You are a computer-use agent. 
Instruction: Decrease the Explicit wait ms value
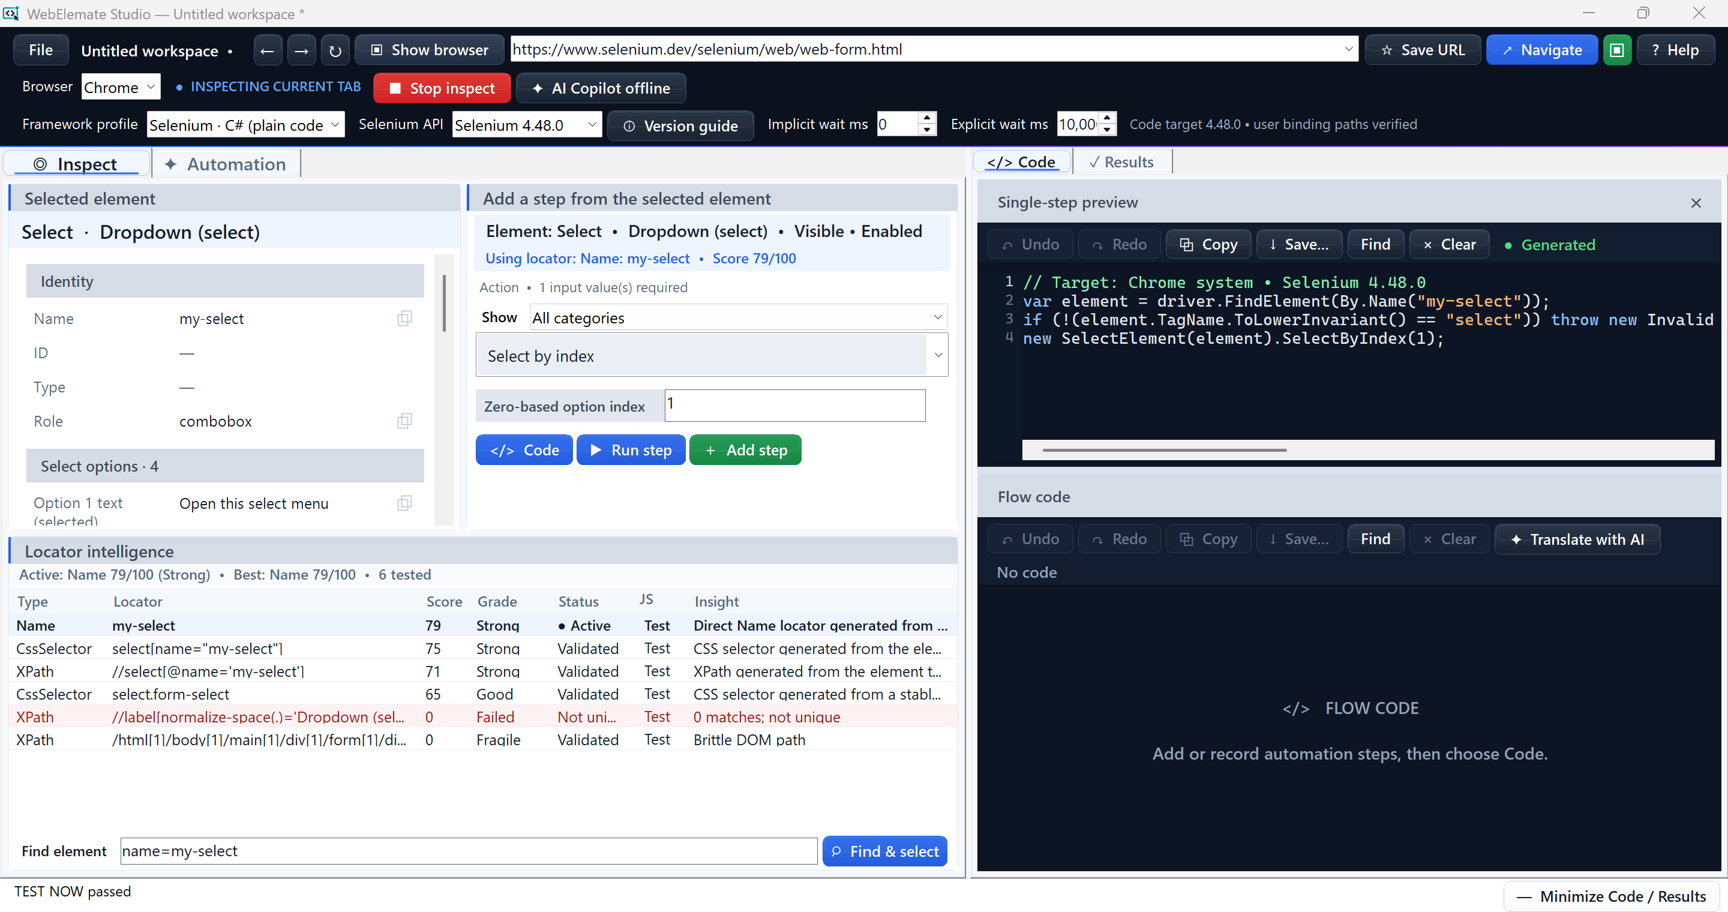pyautogui.click(x=1107, y=131)
